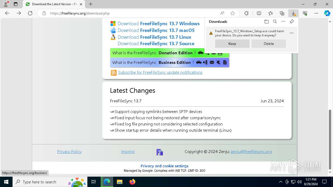Image resolution: width=333 pixels, height=187 pixels.
Task: Open the browser profile icon
Action: [6, 4]
